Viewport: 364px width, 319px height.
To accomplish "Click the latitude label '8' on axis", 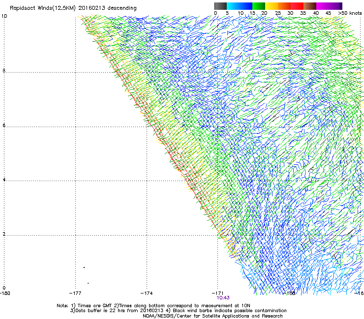I will (x=4, y=71).
